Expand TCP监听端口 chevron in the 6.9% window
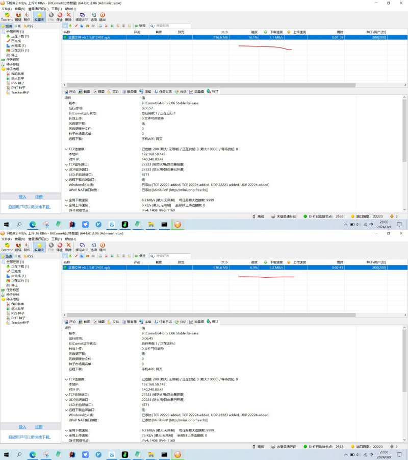 pos(66,395)
